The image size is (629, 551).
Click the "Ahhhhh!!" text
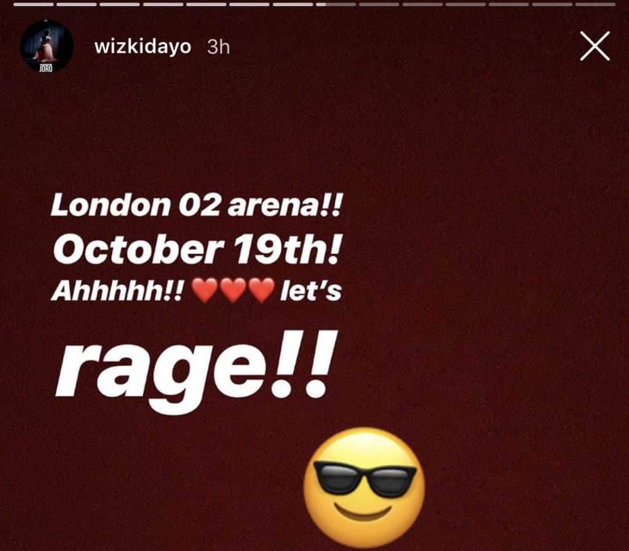point(118,290)
